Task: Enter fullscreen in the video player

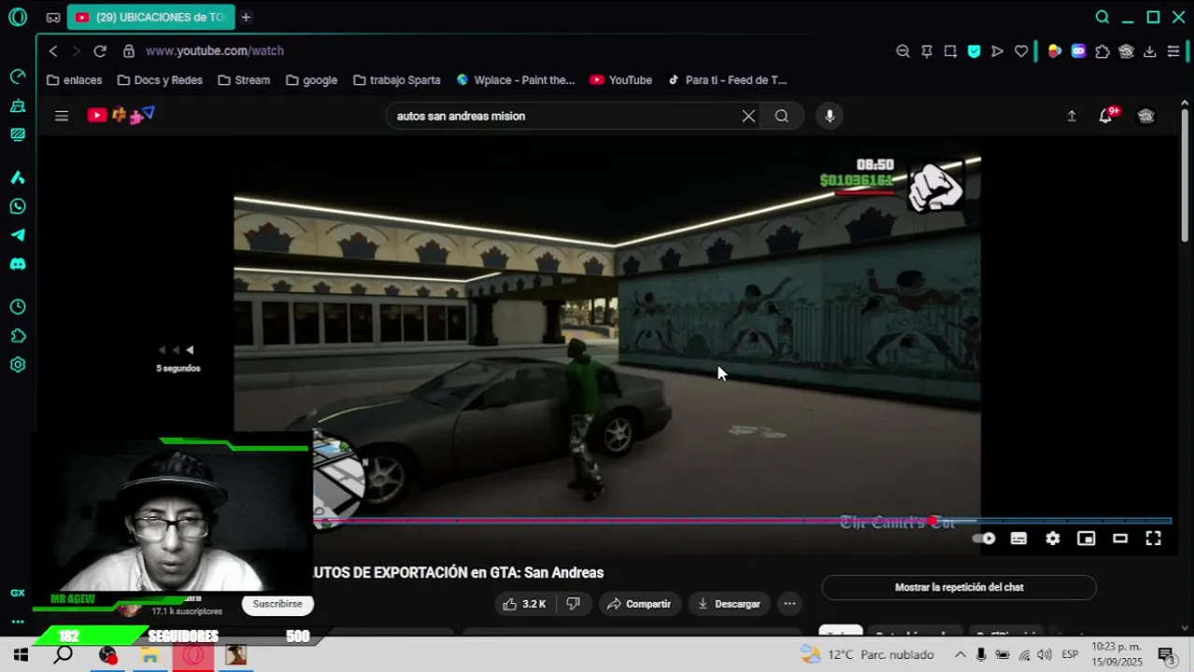Action: pyautogui.click(x=1154, y=539)
